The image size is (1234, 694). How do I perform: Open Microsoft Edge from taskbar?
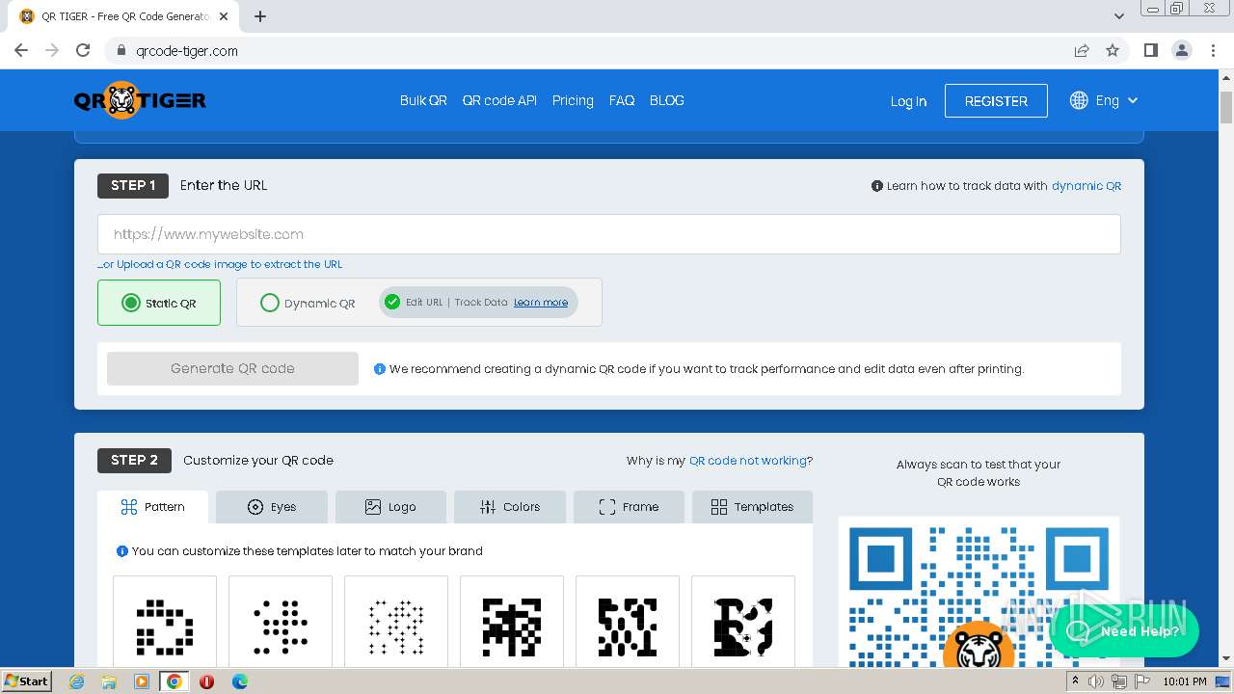pyautogui.click(x=239, y=681)
